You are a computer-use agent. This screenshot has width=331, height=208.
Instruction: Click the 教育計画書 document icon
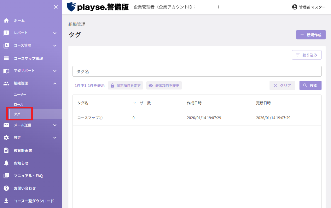[x=6, y=150]
